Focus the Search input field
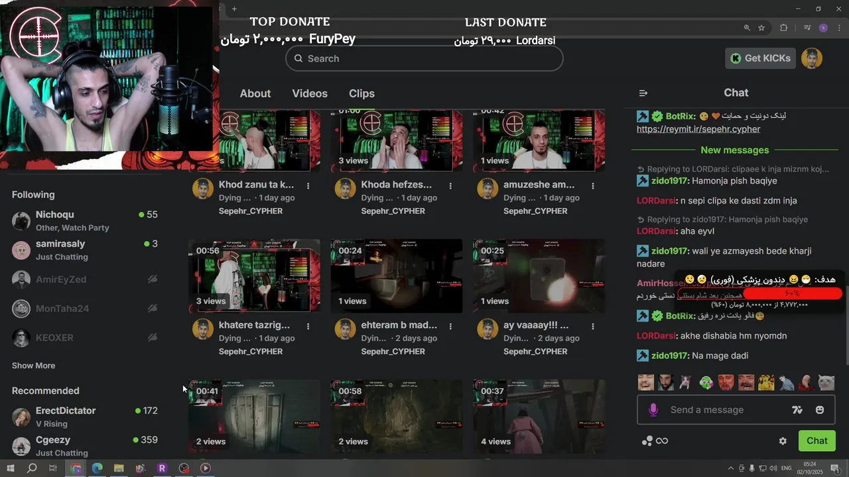This screenshot has height=477, width=849. coord(424,58)
